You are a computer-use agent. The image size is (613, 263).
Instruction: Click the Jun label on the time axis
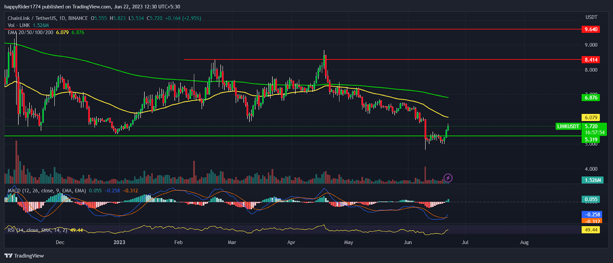tap(408, 242)
